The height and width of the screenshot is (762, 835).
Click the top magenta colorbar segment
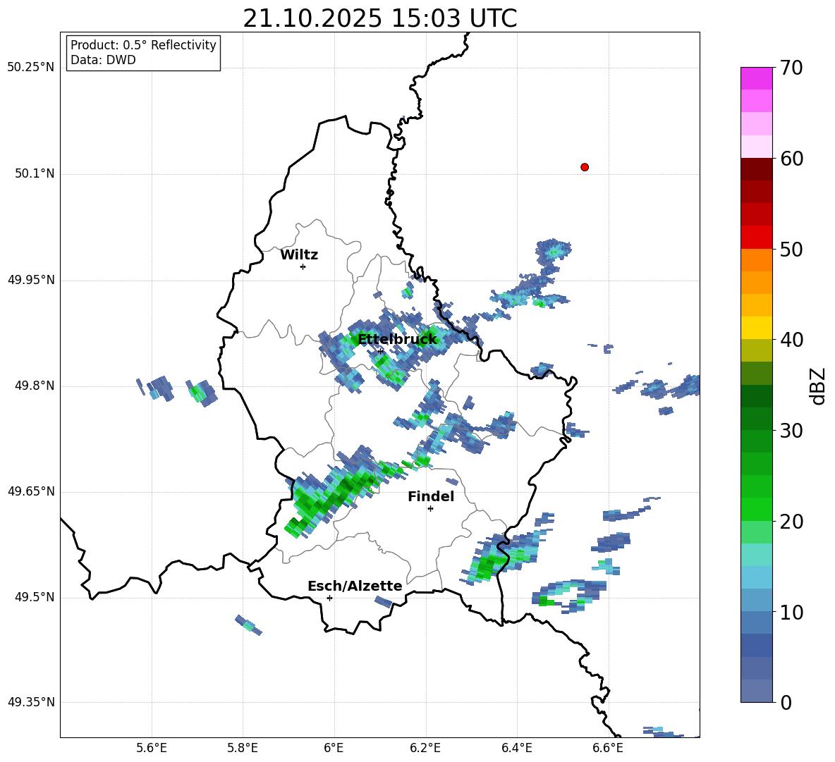(756, 79)
